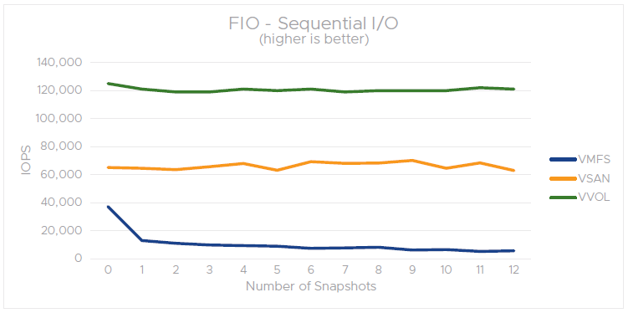Click the x-axis label 12
Image resolution: width=628 pixels, height=313 pixels.
(513, 269)
